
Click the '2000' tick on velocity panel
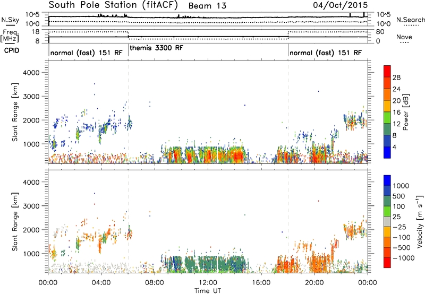pos(31,230)
